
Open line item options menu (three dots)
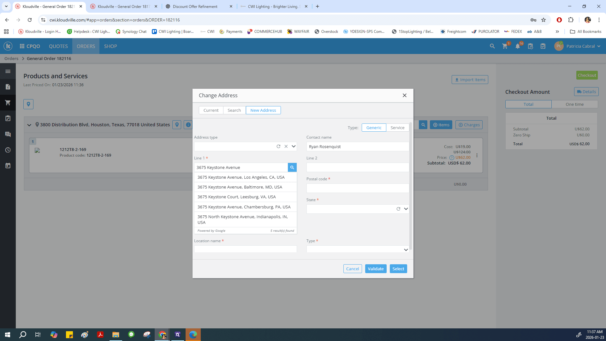477,155
